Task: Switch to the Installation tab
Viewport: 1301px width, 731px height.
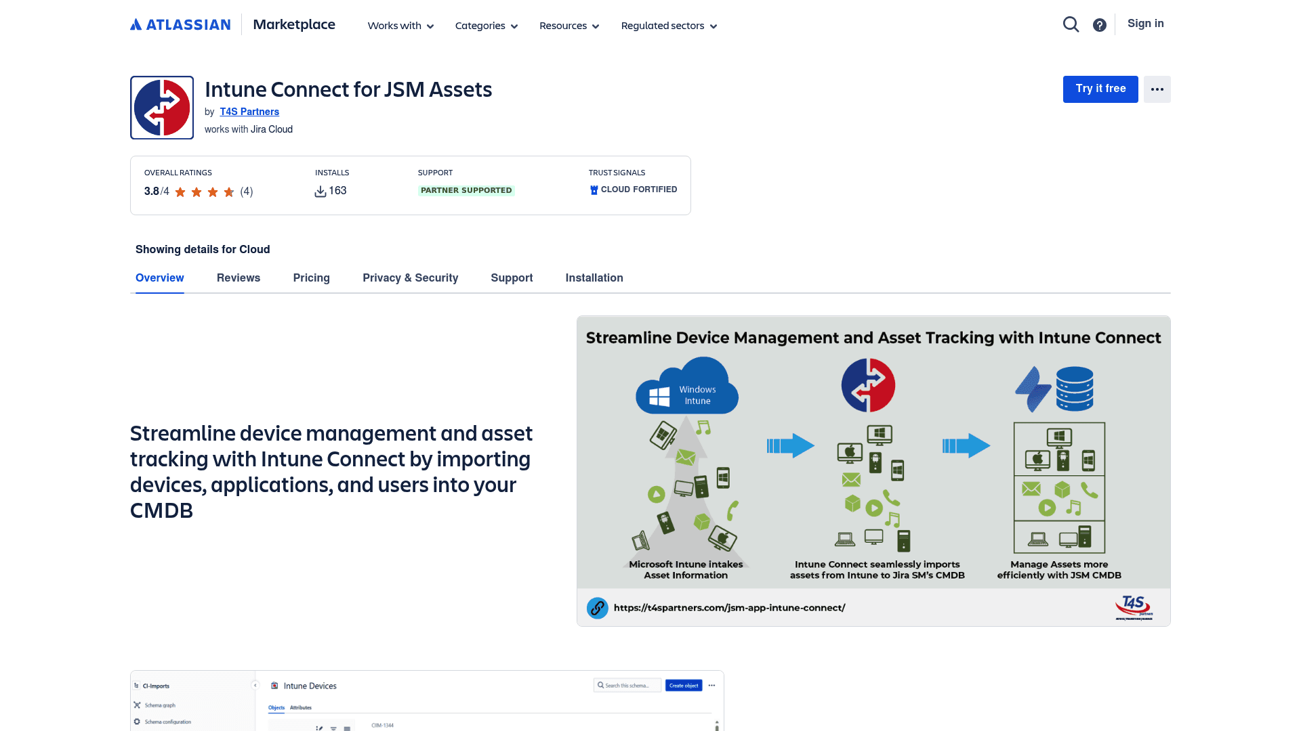Action: [x=594, y=278]
